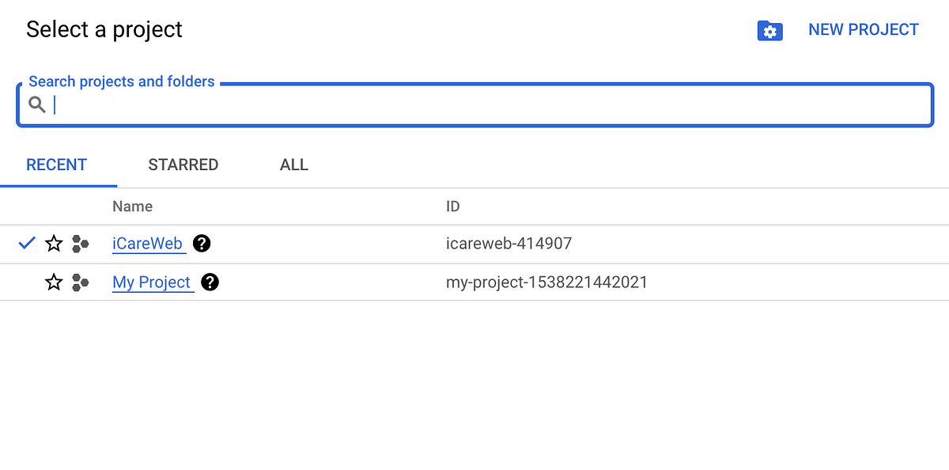The height and width of the screenshot is (470, 949).
Task: Click inside the search projects field
Action: pyautogui.click(x=316, y=104)
